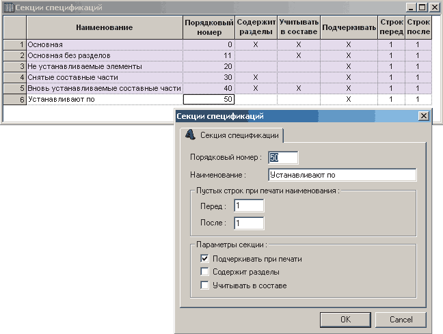Close the Секции спецификаций dialog
Screen dimensions: 443x334
424,116
